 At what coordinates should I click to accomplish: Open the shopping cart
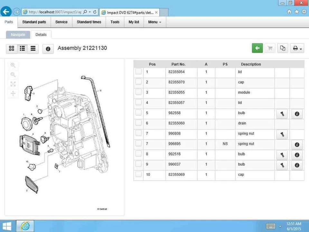pos(270,48)
